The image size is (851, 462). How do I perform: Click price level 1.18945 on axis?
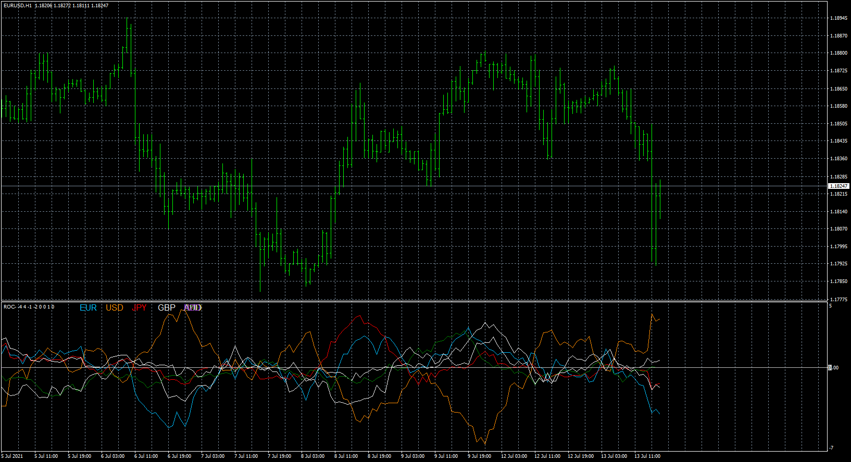837,18
